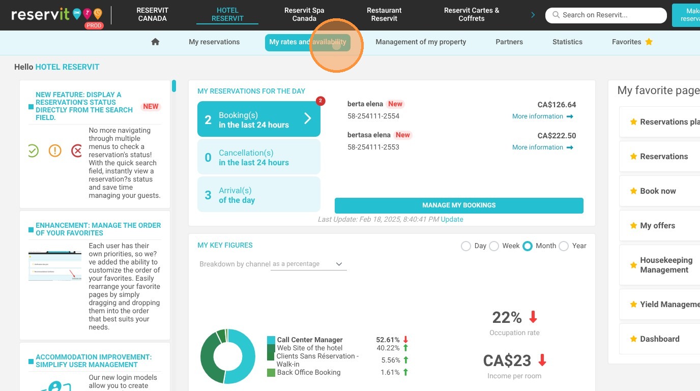This screenshot has width=700, height=391.
Task: Open Dashboard favorite page
Action: (x=659, y=339)
